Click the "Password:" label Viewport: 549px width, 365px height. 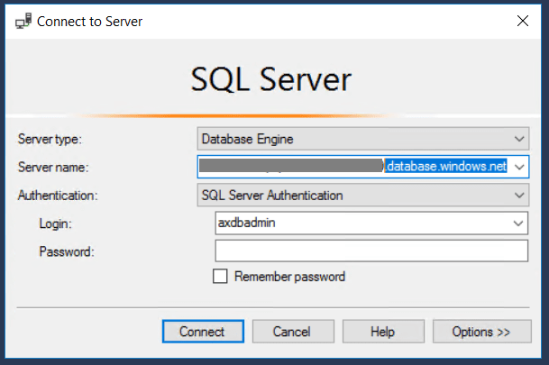coord(67,251)
